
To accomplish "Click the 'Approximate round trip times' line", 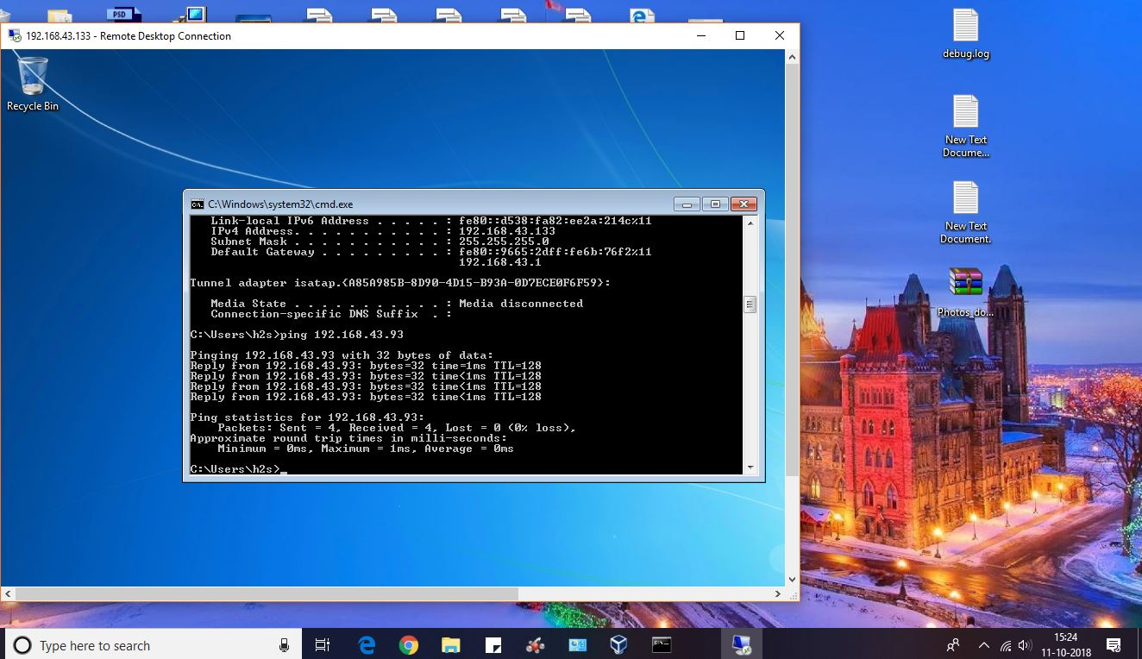I will 348,438.
